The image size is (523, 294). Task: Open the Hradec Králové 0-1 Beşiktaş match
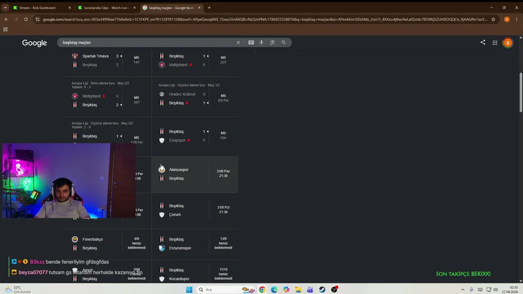(195, 97)
